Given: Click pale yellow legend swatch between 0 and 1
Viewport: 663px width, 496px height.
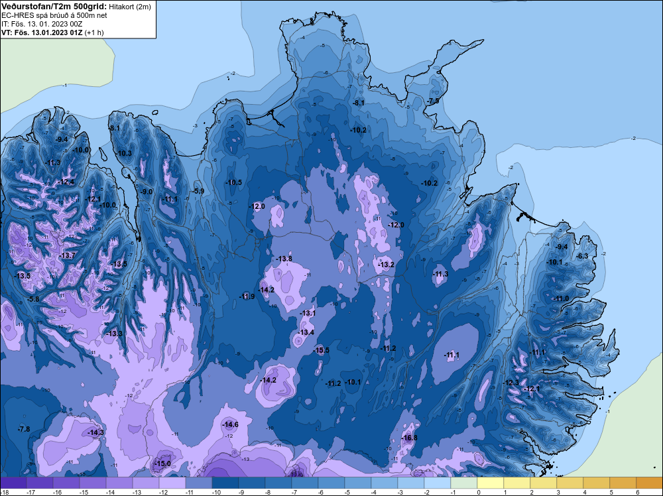Looking at the screenshot, I should pos(491,483).
